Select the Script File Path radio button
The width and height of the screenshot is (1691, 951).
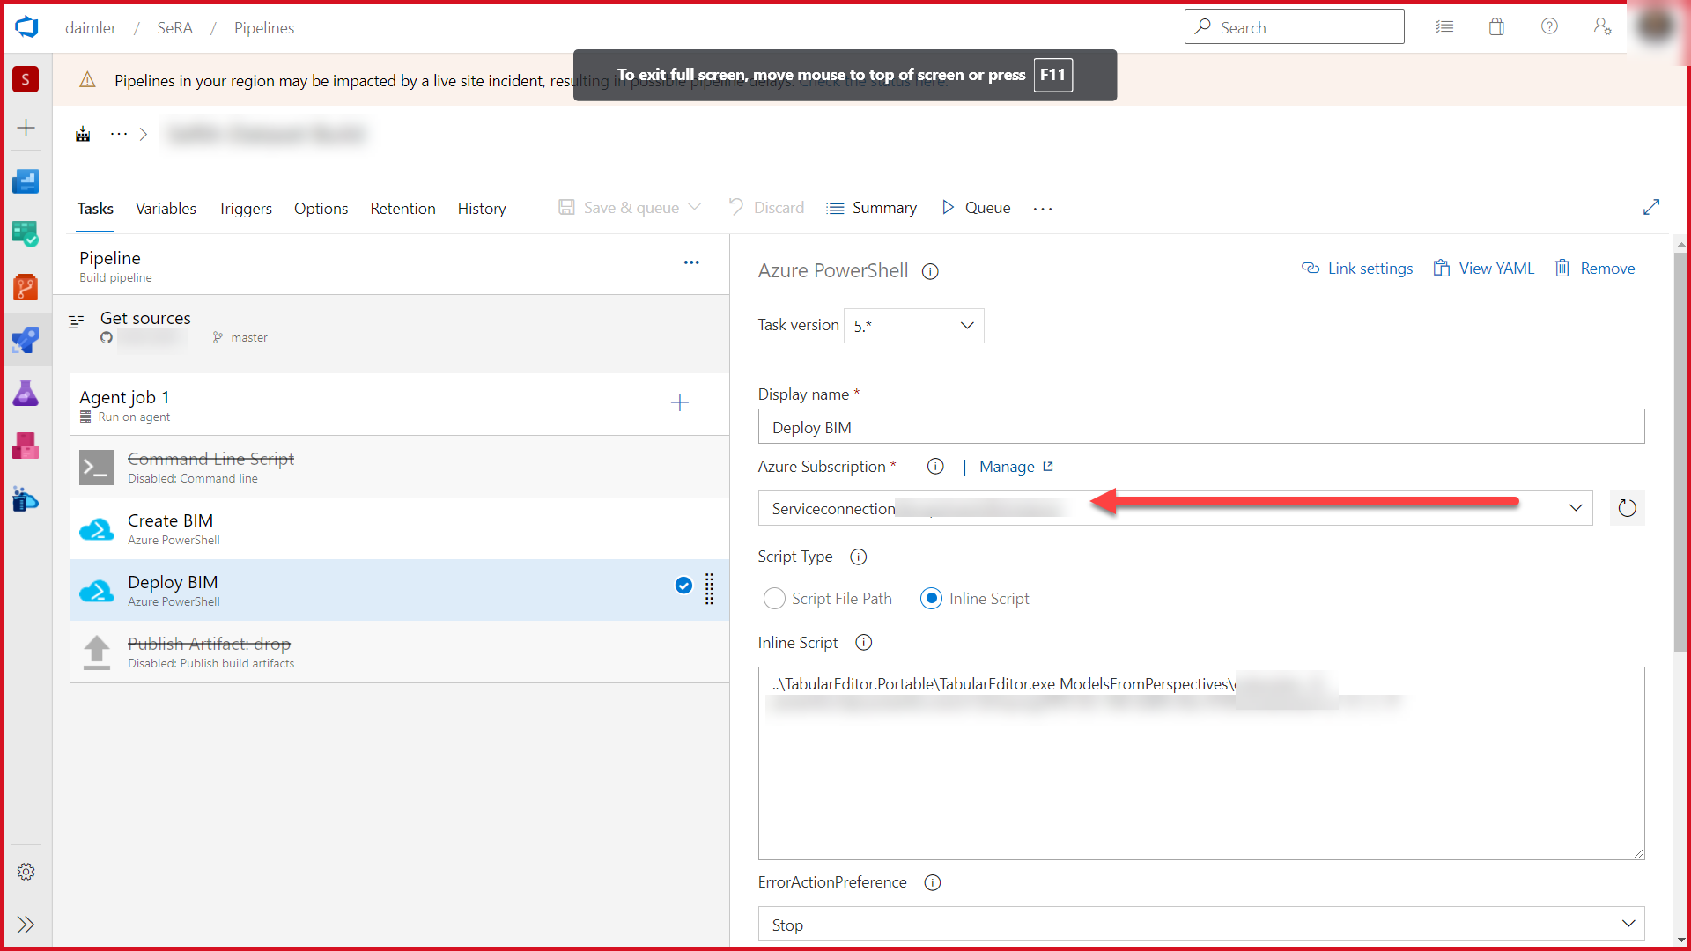pos(774,598)
